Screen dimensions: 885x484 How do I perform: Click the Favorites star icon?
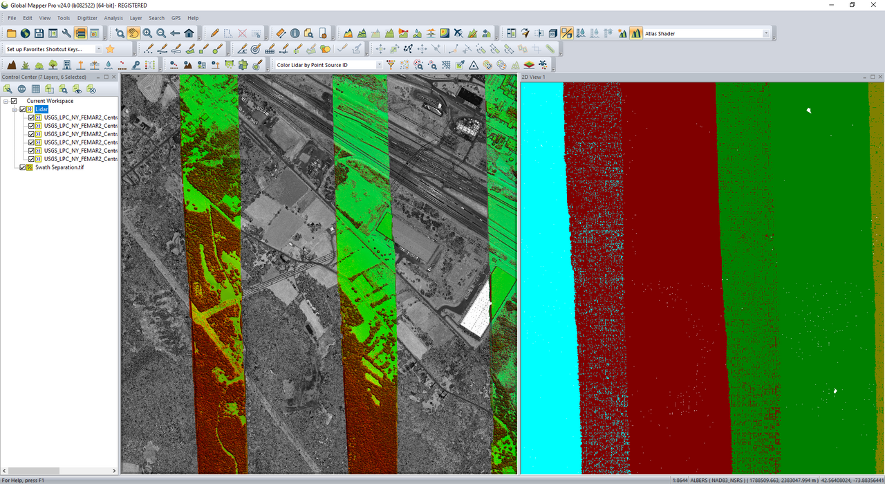110,49
